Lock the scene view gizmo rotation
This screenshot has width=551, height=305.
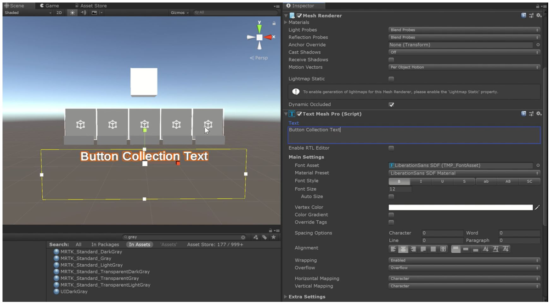(274, 23)
